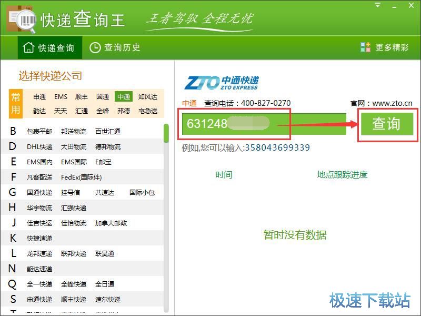Select 宅急送 courier
Viewport: 421px width, 316px height.
pyautogui.click(x=148, y=111)
